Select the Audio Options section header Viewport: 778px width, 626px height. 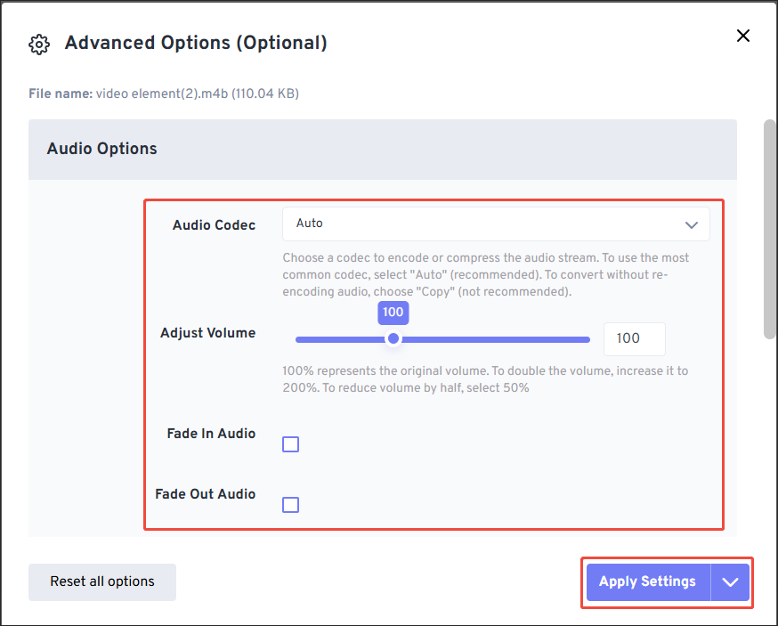pos(101,149)
